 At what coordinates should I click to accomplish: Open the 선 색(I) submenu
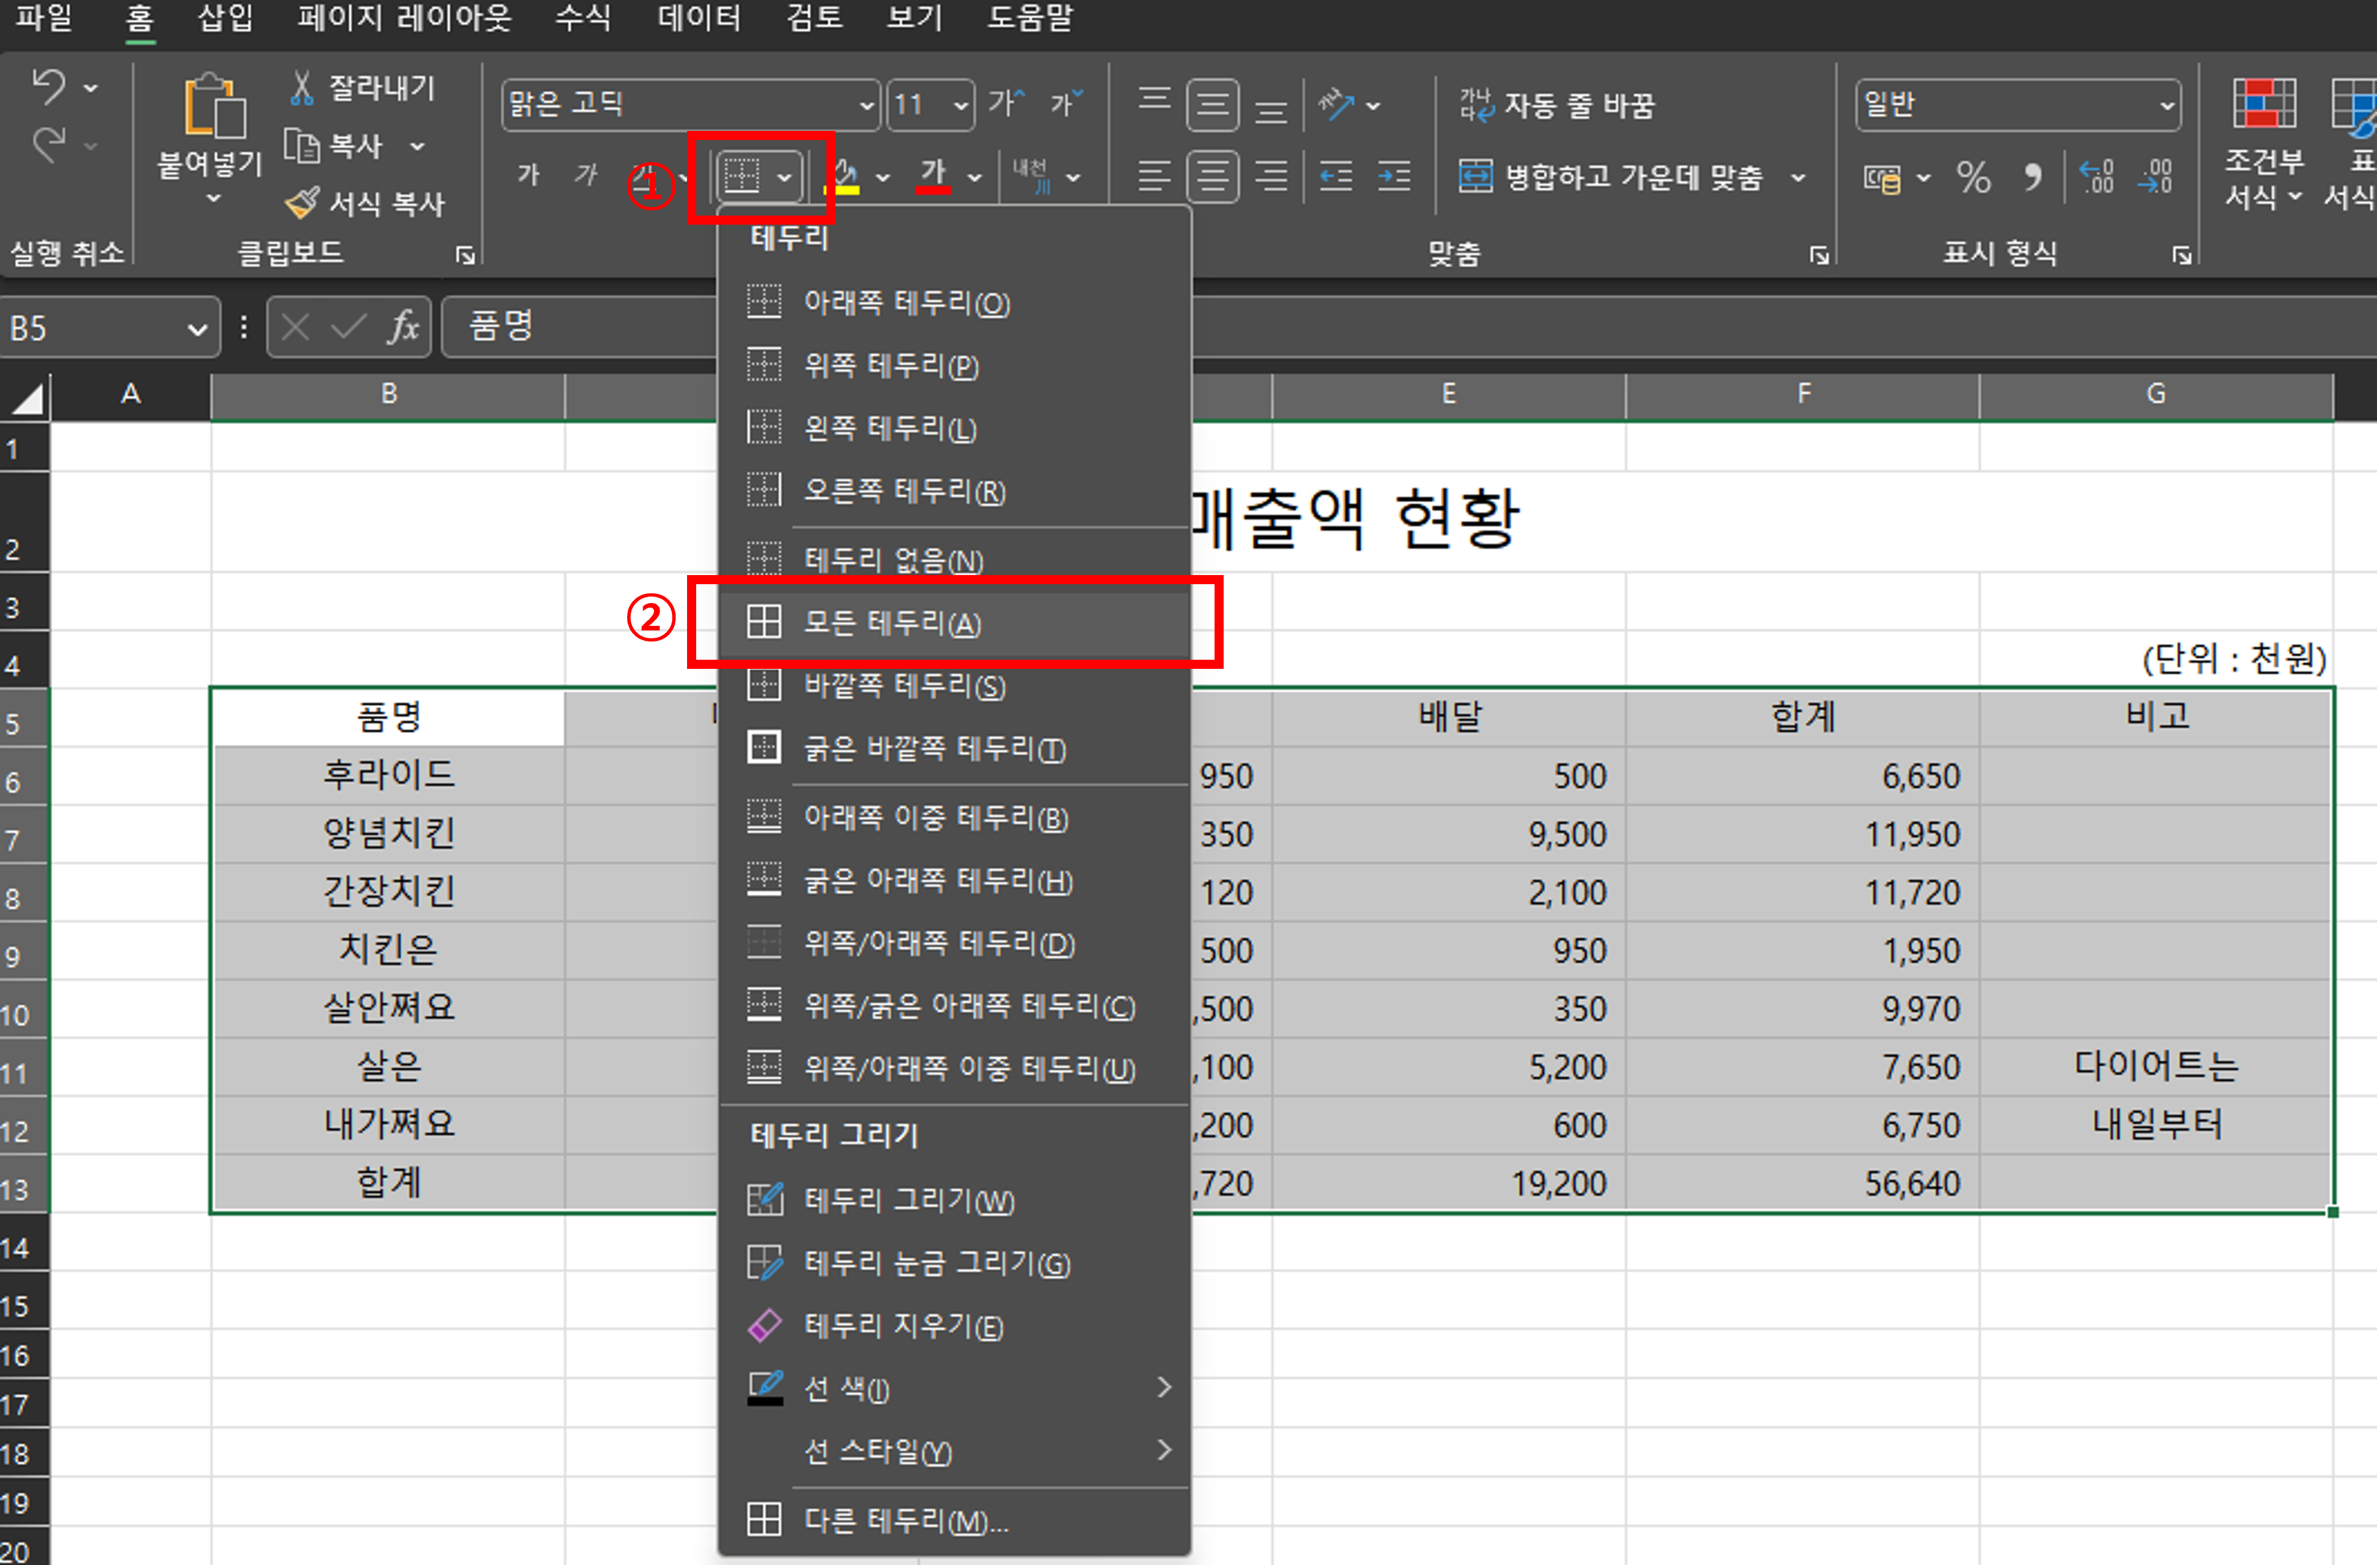pos(954,1387)
